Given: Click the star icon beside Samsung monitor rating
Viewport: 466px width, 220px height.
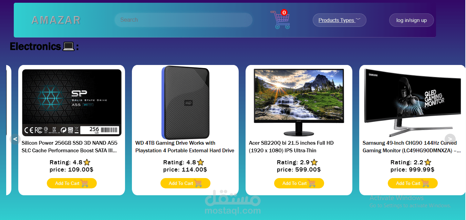Looking at the screenshot, I should pyautogui.click(x=428, y=162).
